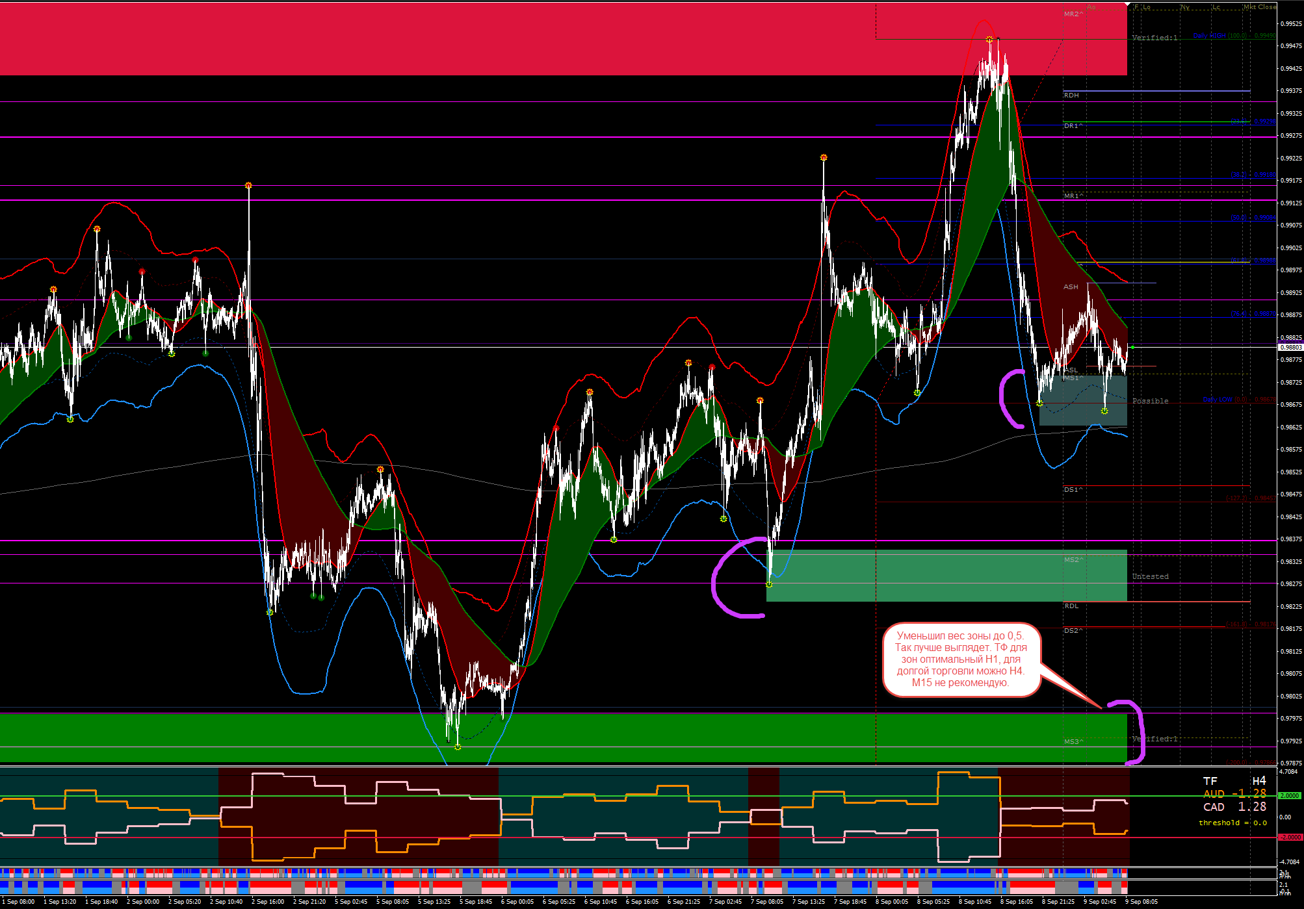Click the green 2.0000 level tag

(x=1290, y=796)
